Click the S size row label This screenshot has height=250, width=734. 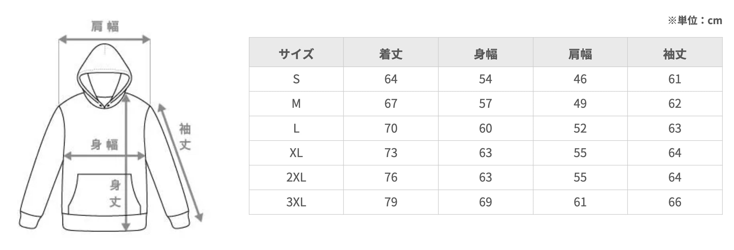(x=296, y=79)
